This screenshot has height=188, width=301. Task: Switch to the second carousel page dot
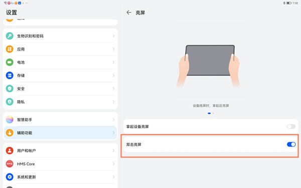click(x=213, y=113)
